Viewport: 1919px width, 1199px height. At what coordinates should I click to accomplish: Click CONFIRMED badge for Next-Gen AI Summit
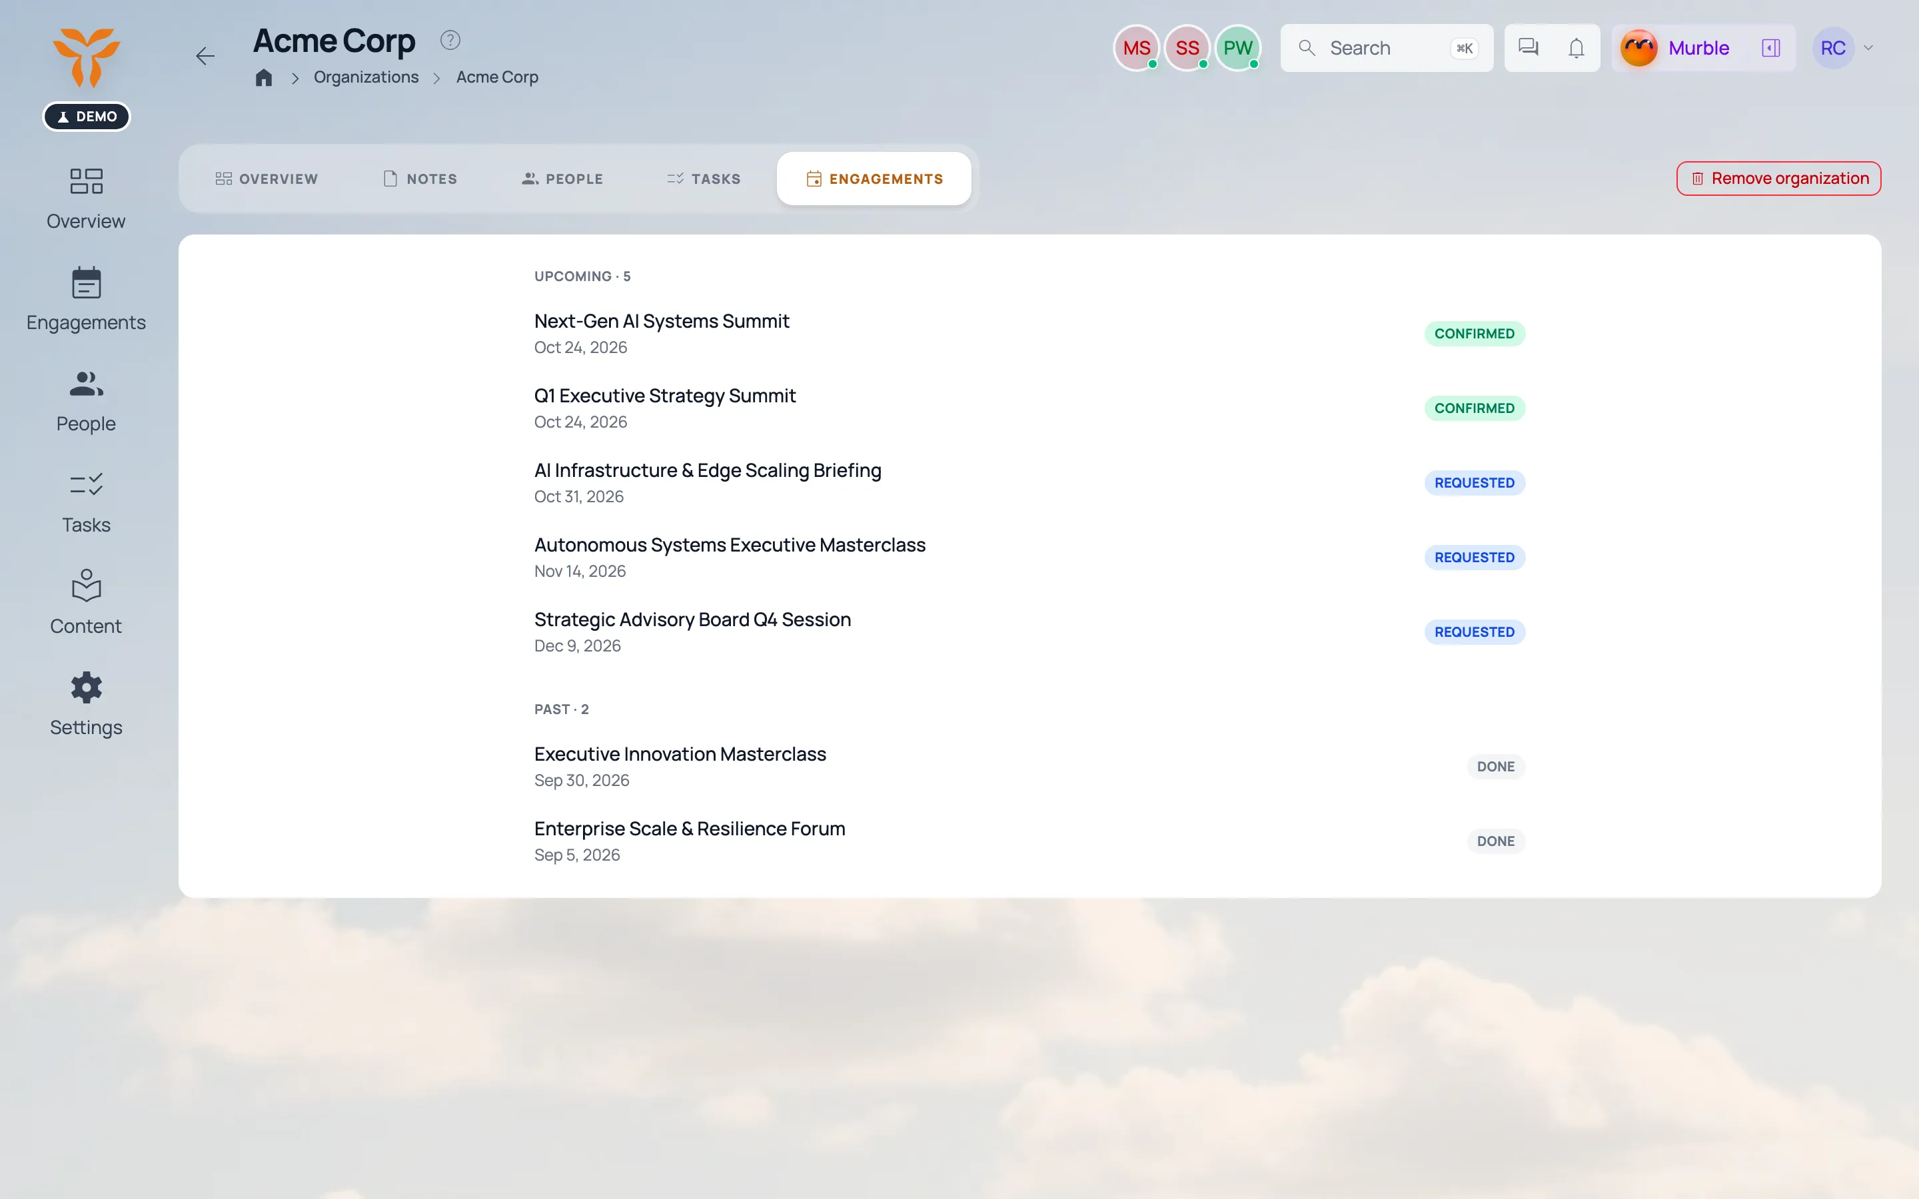coord(1474,334)
